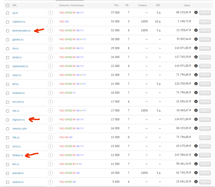Show price details icon for forbes.ru
The width and height of the screenshot is (215, 187).
click(196, 155)
